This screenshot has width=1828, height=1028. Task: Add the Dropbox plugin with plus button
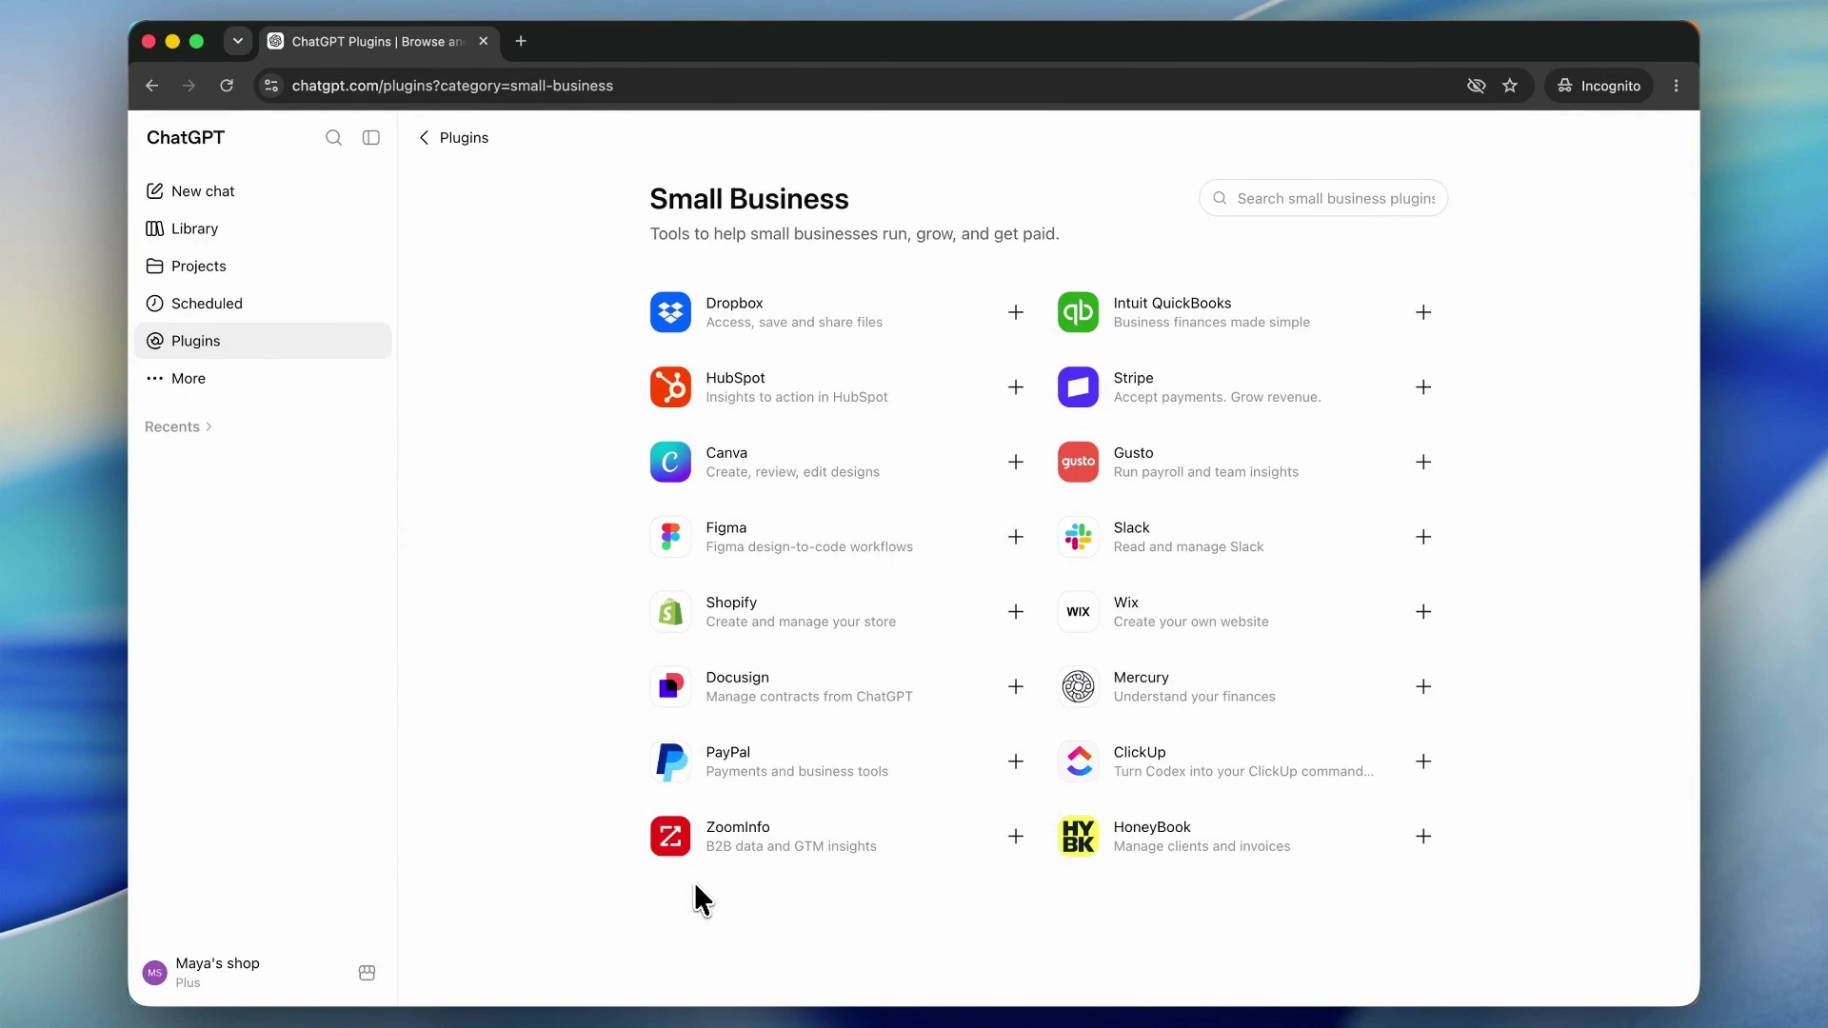tap(1016, 312)
